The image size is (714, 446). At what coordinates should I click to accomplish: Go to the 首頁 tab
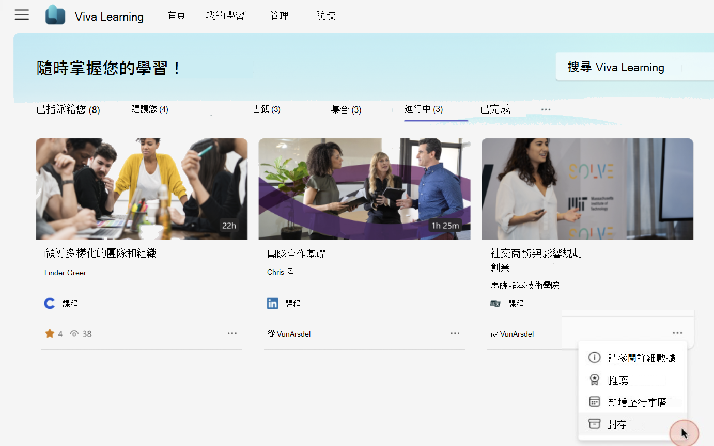tap(177, 16)
